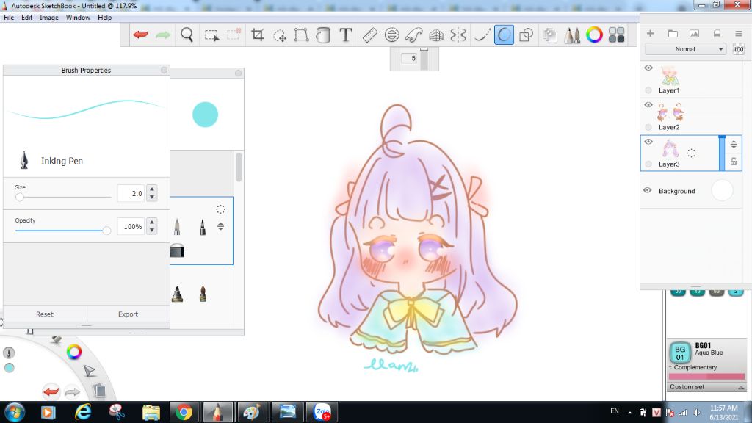
Task: Select the rectangular Selection tool
Action: (211, 35)
